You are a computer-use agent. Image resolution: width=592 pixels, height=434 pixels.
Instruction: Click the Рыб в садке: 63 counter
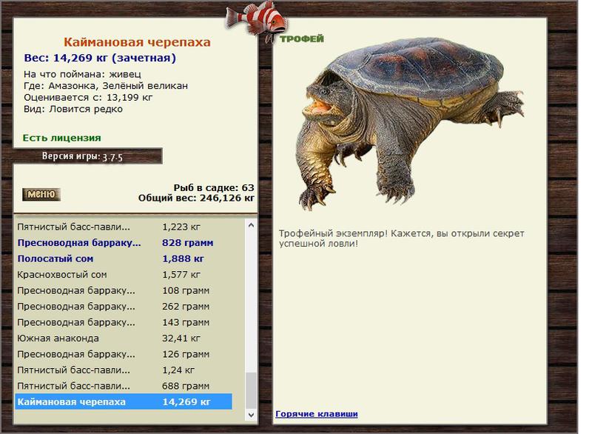tap(214, 187)
